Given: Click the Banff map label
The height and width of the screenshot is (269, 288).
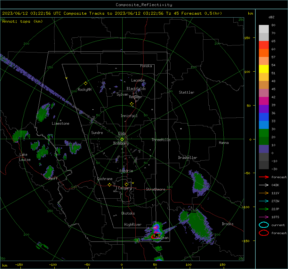Looking at the screenshot, I should tap(53, 178).
